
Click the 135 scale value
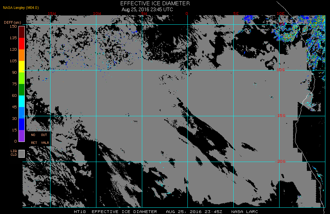(13, 38)
